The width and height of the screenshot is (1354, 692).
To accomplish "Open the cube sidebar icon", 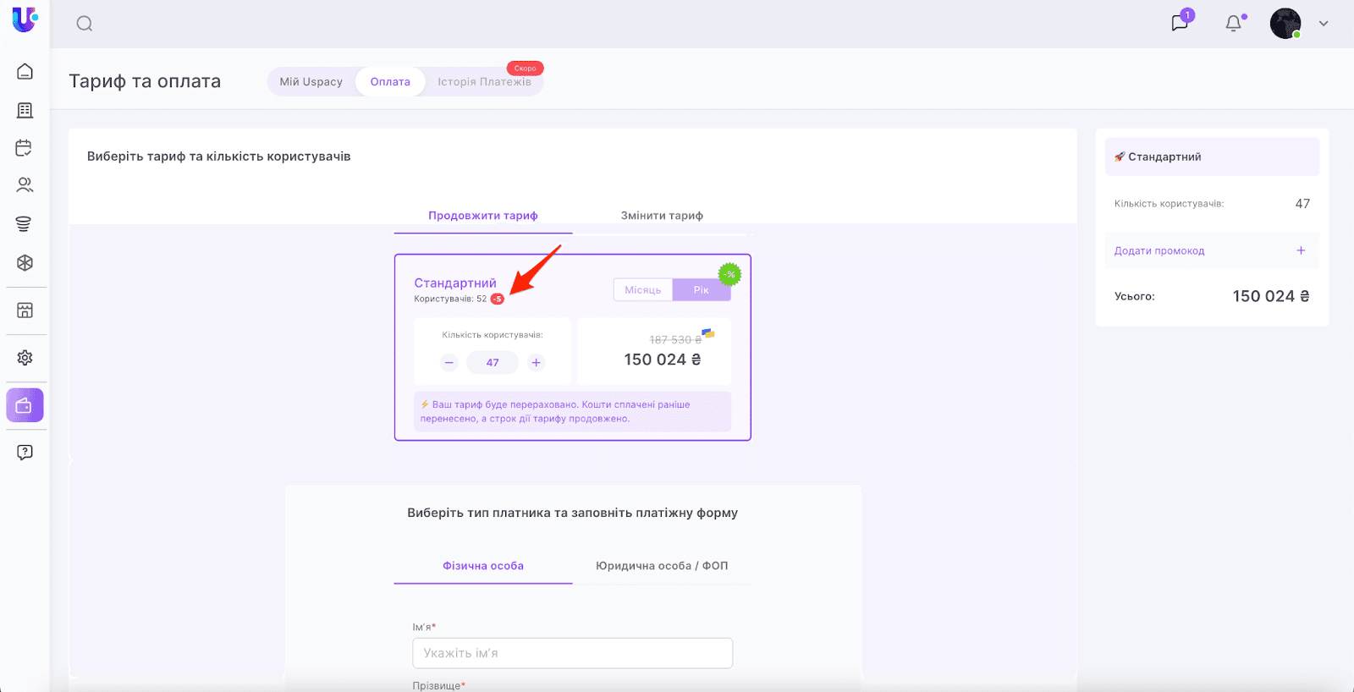I will [25, 263].
